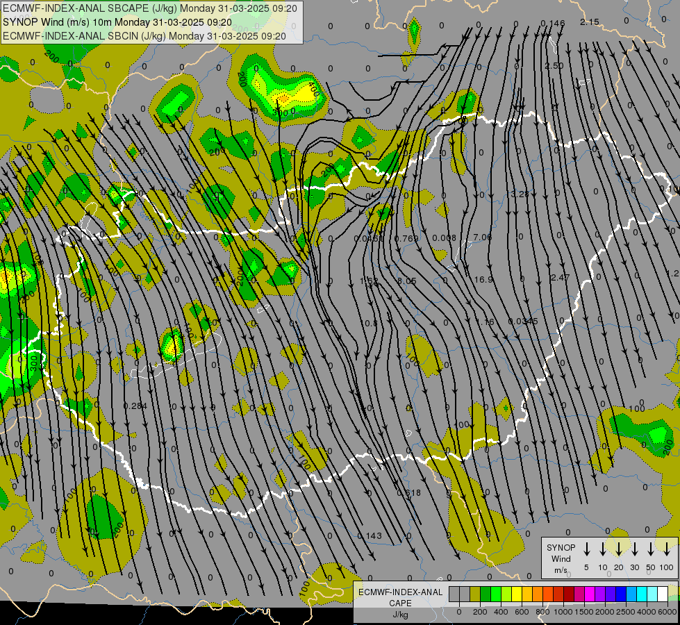
Task: Click the 1.68 value on map
Action: 370,281
